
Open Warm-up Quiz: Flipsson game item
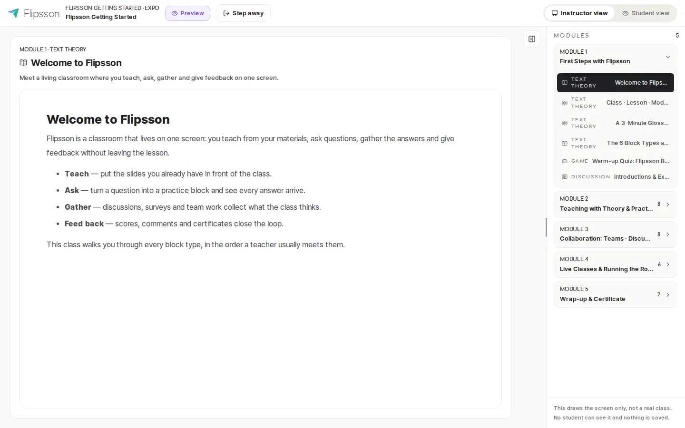pos(616,161)
